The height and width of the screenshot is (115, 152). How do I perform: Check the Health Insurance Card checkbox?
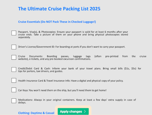point(14,80)
